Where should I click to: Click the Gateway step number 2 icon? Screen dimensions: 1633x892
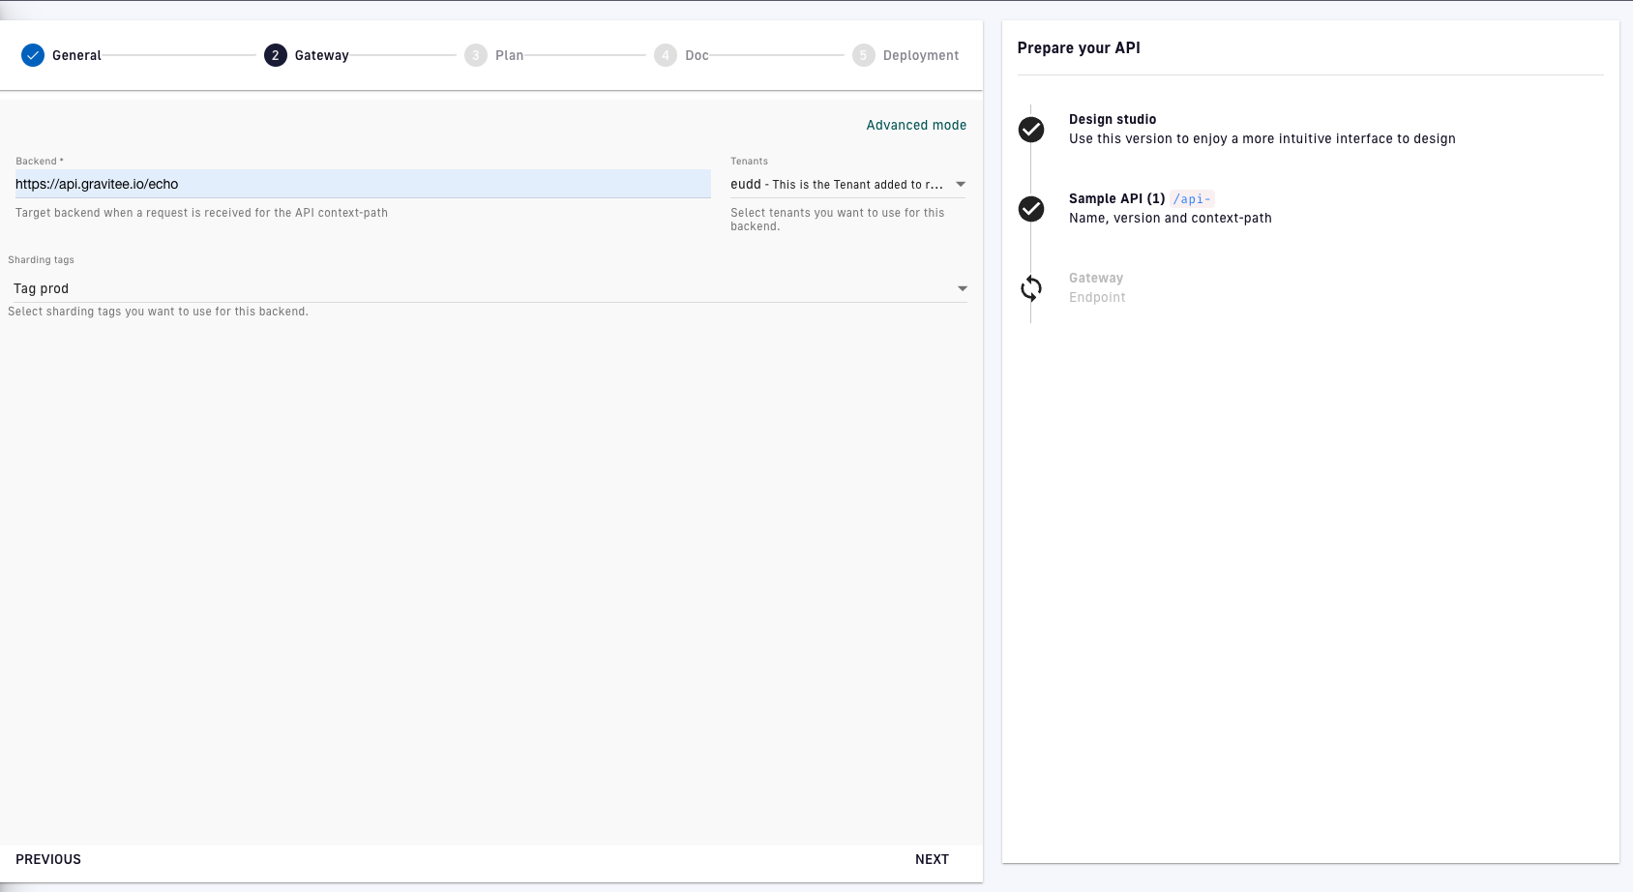tap(276, 55)
